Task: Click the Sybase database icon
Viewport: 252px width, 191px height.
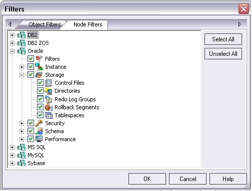Action: coord(21,163)
